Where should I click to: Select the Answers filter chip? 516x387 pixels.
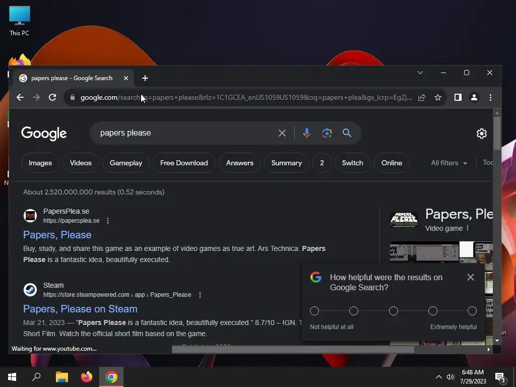click(x=239, y=163)
